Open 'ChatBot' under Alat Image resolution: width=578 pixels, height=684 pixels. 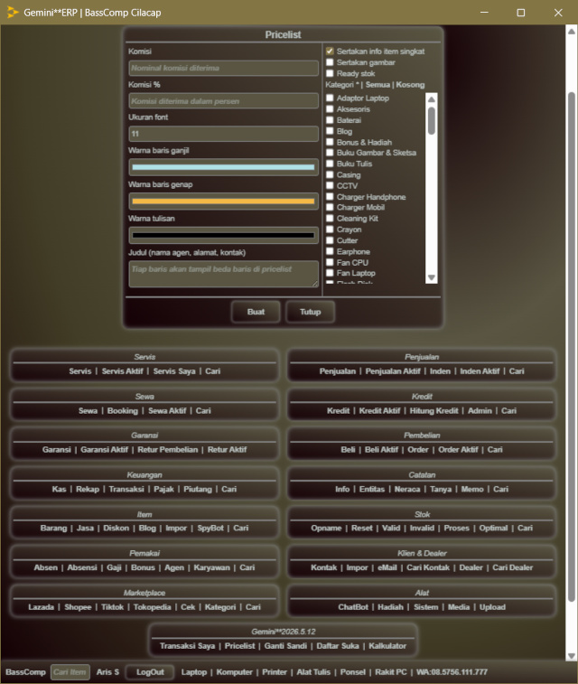(353, 607)
